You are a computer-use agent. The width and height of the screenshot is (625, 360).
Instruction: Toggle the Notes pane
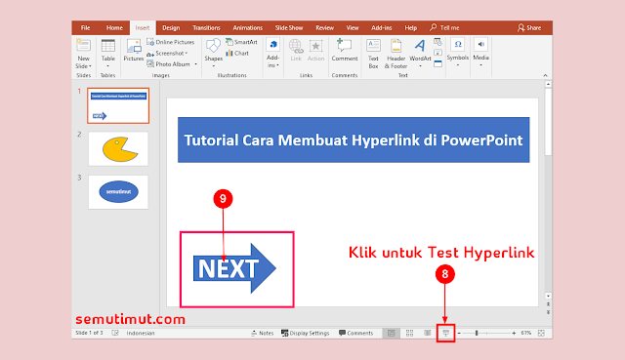pyautogui.click(x=263, y=333)
